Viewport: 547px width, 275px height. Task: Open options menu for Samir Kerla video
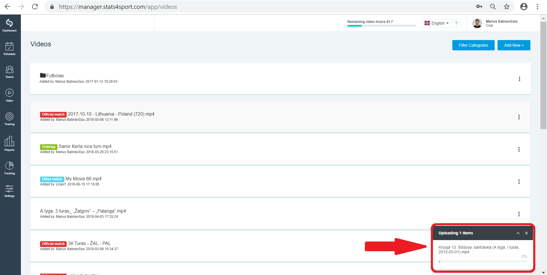click(519, 149)
